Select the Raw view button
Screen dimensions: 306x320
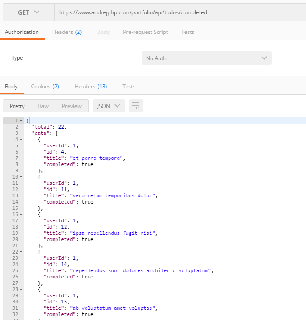click(x=43, y=106)
